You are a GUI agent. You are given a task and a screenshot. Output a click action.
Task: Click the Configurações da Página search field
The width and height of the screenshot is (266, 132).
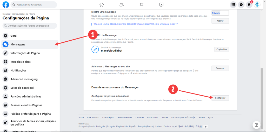30,26
